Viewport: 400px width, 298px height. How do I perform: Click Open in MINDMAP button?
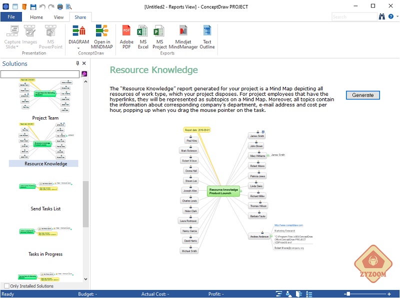tap(102, 37)
